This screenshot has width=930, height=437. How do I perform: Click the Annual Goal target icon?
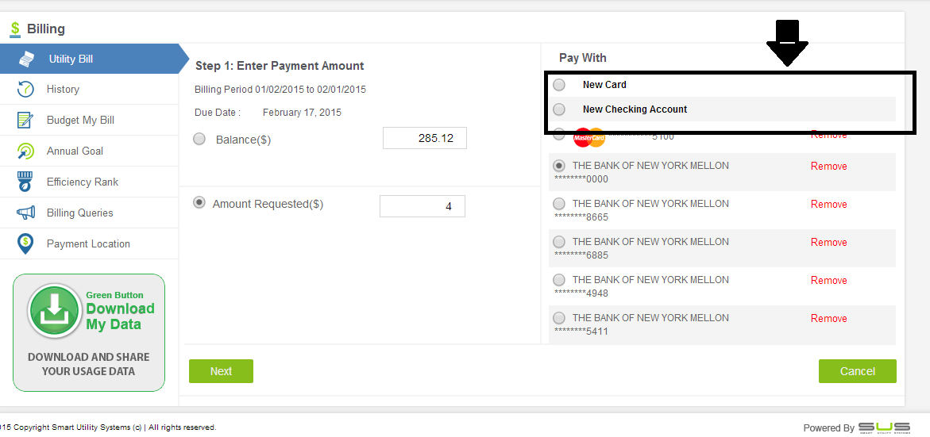click(25, 151)
